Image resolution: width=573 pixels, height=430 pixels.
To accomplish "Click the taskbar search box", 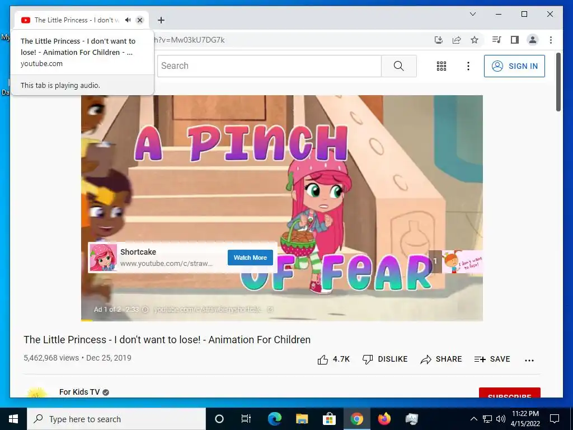I will 116,419.
